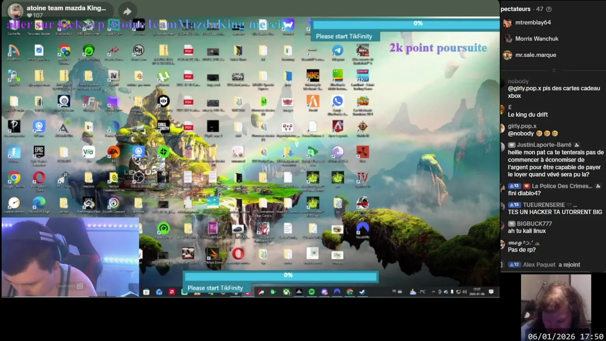Click the OBS Studio desktop shortcut
The image size is (606, 341).
(138, 179)
